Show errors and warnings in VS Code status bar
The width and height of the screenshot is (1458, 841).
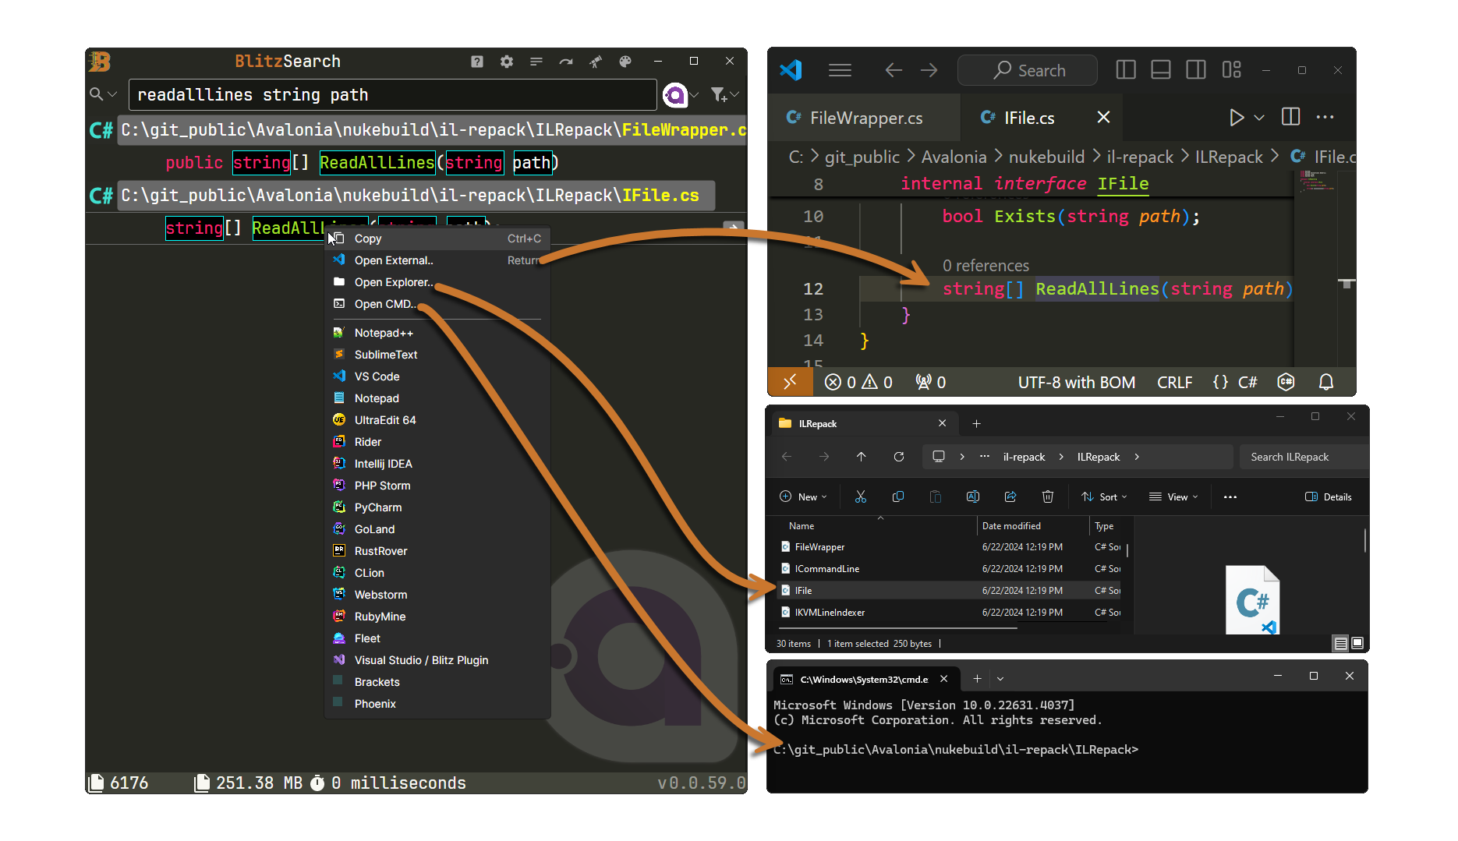(858, 383)
